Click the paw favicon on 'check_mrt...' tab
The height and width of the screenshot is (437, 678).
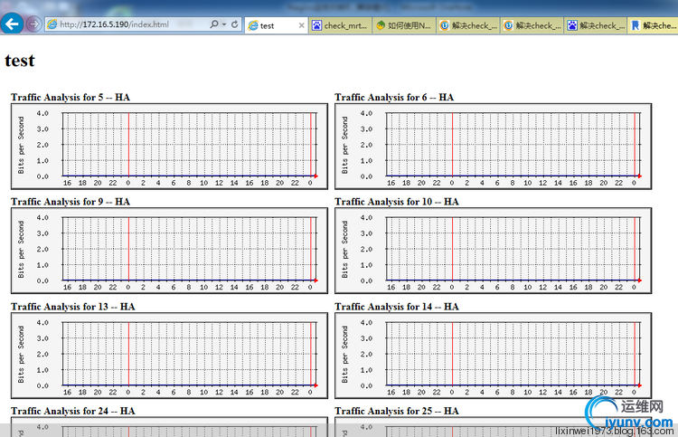tap(317, 25)
